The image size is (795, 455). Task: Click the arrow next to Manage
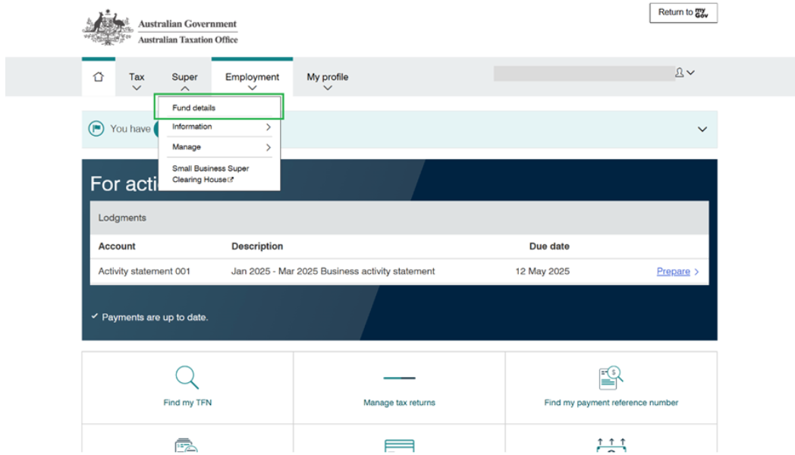pos(269,147)
